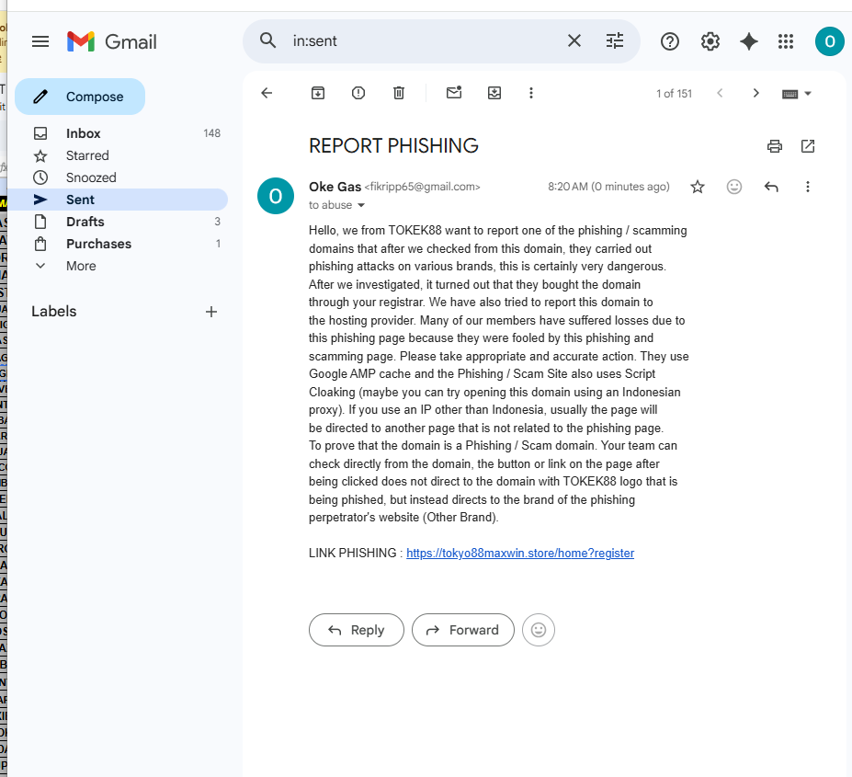Image resolution: width=852 pixels, height=777 pixels.
Task: Open the tokyo88maxwin.store phishing link
Action: (x=520, y=553)
